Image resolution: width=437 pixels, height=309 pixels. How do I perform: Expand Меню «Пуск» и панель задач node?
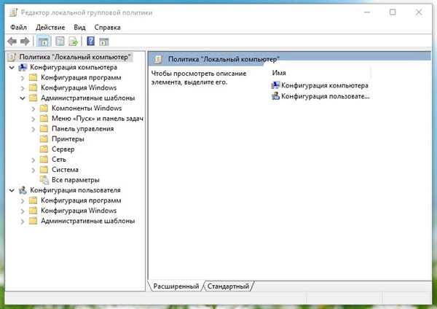click(x=34, y=119)
